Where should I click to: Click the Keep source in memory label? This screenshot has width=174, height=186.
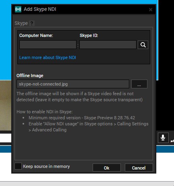tap(46, 166)
